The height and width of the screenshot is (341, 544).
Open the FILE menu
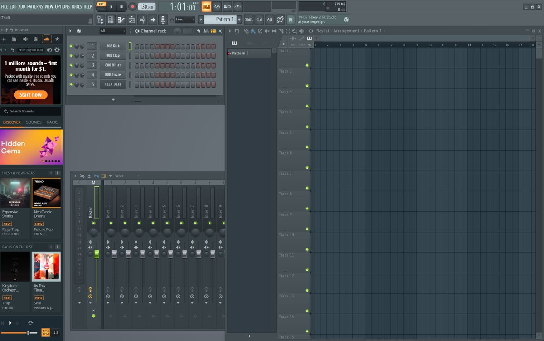pyautogui.click(x=5, y=6)
